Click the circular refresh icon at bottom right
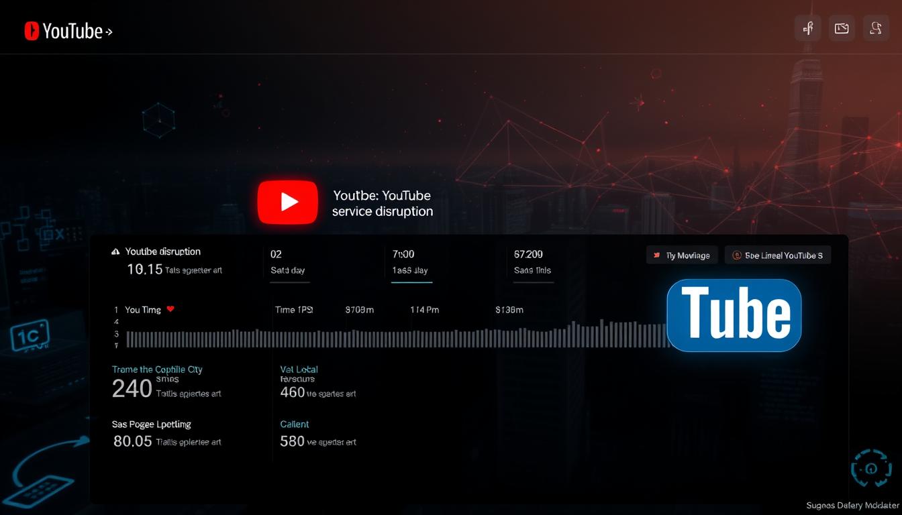The height and width of the screenshot is (515, 902). point(871,468)
